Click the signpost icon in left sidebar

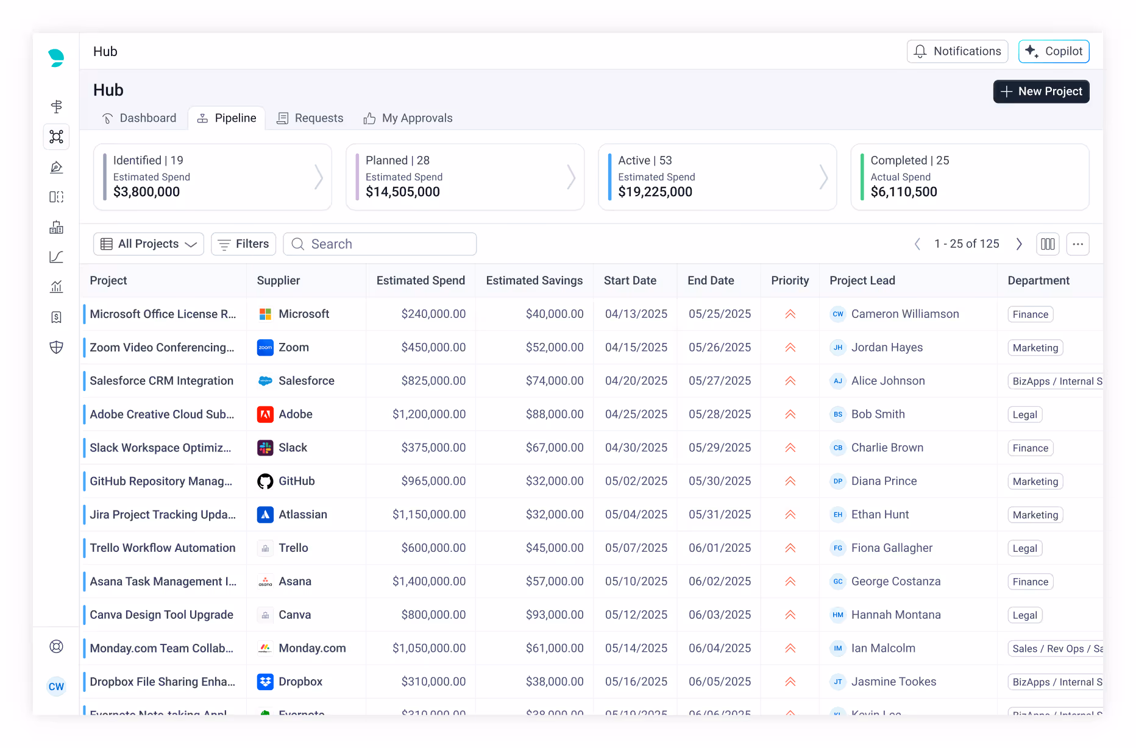coord(57,107)
